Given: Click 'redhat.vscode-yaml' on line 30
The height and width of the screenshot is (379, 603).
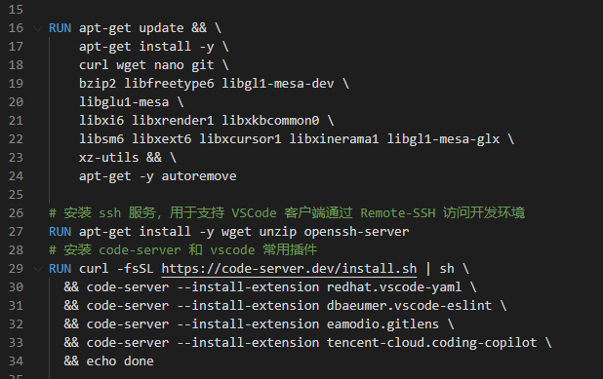Looking at the screenshot, I should pyautogui.click(x=394, y=286).
